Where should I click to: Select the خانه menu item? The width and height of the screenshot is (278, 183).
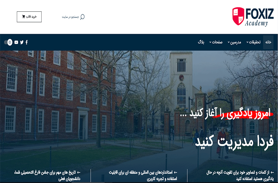(268, 42)
